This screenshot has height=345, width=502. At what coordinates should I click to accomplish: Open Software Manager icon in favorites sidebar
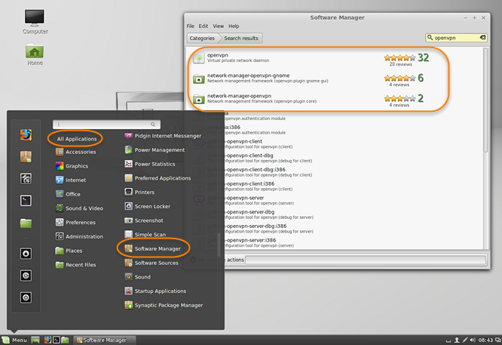[x=26, y=157]
